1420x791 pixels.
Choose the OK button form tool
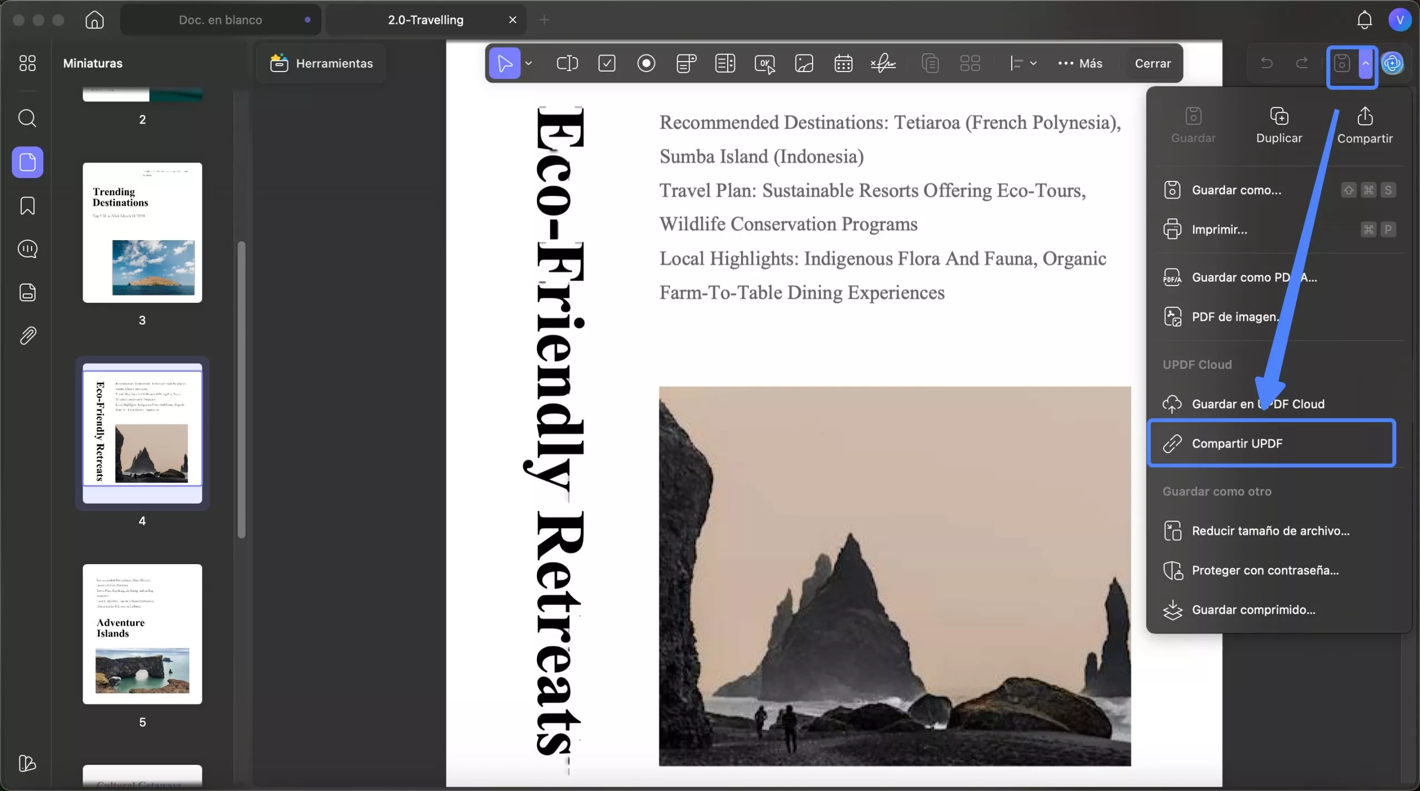765,64
